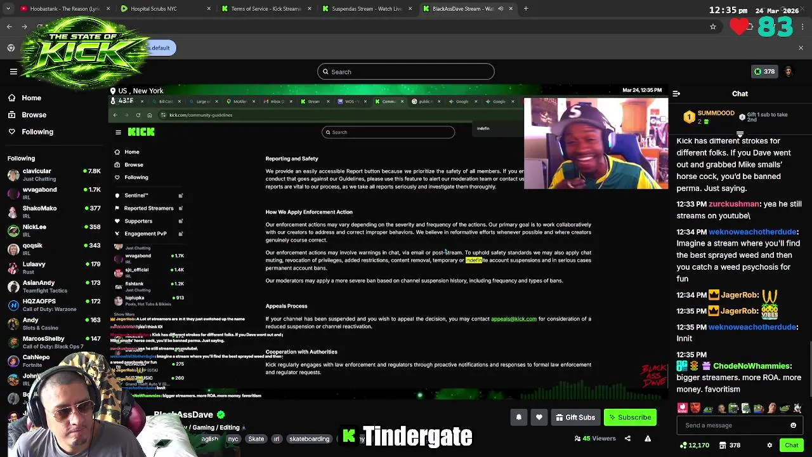
Task: Open HQZAOFPS channel in Following list
Action: point(54,305)
